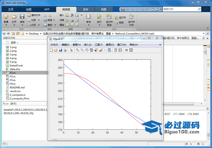Open the Compare (比较) dropdown arrow
The image size is (212, 148).
click(x=39, y=20)
